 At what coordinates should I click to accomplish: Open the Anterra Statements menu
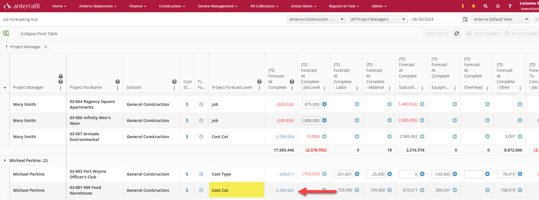pos(98,6)
